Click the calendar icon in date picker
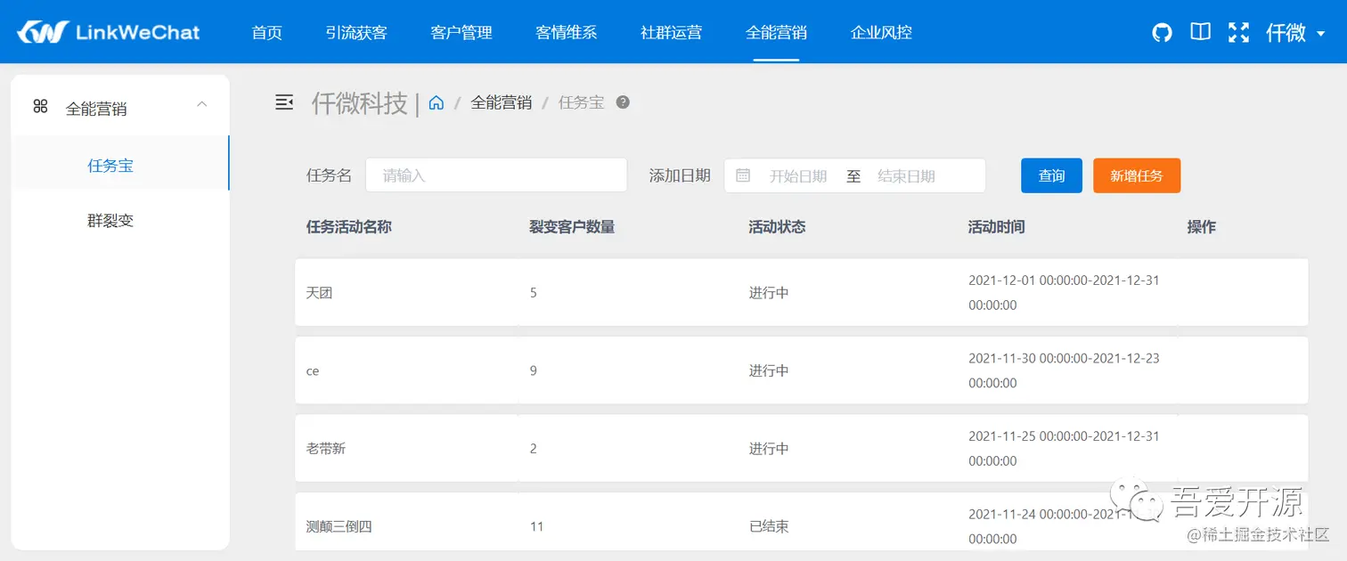The image size is (1347, 561). tap(743, 175)
